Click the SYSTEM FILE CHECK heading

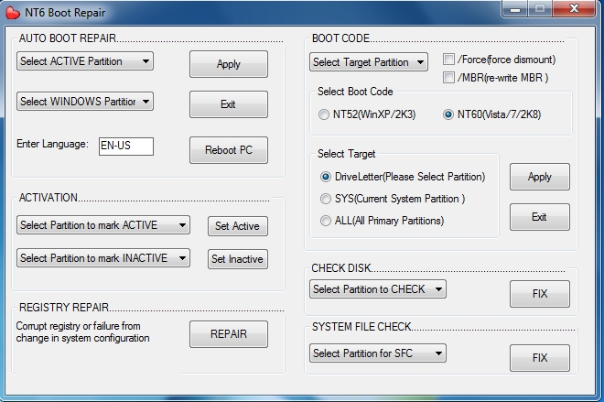pyautogui.click(x=361, y=327)
